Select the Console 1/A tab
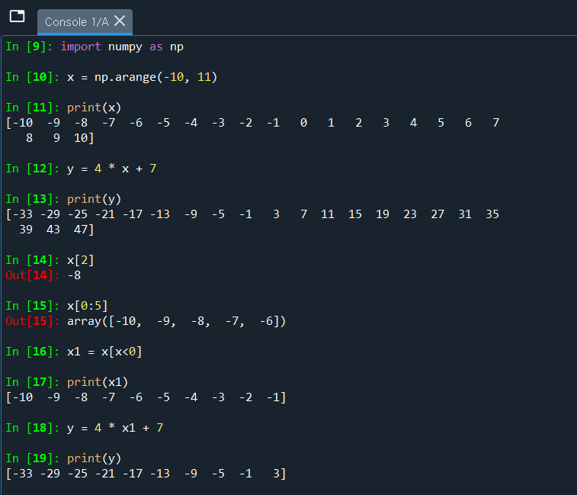The width and height of the screenshot is (577, 495). tap(76, 22)
